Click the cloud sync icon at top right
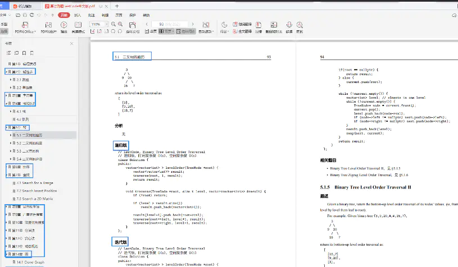 (454, 15)
